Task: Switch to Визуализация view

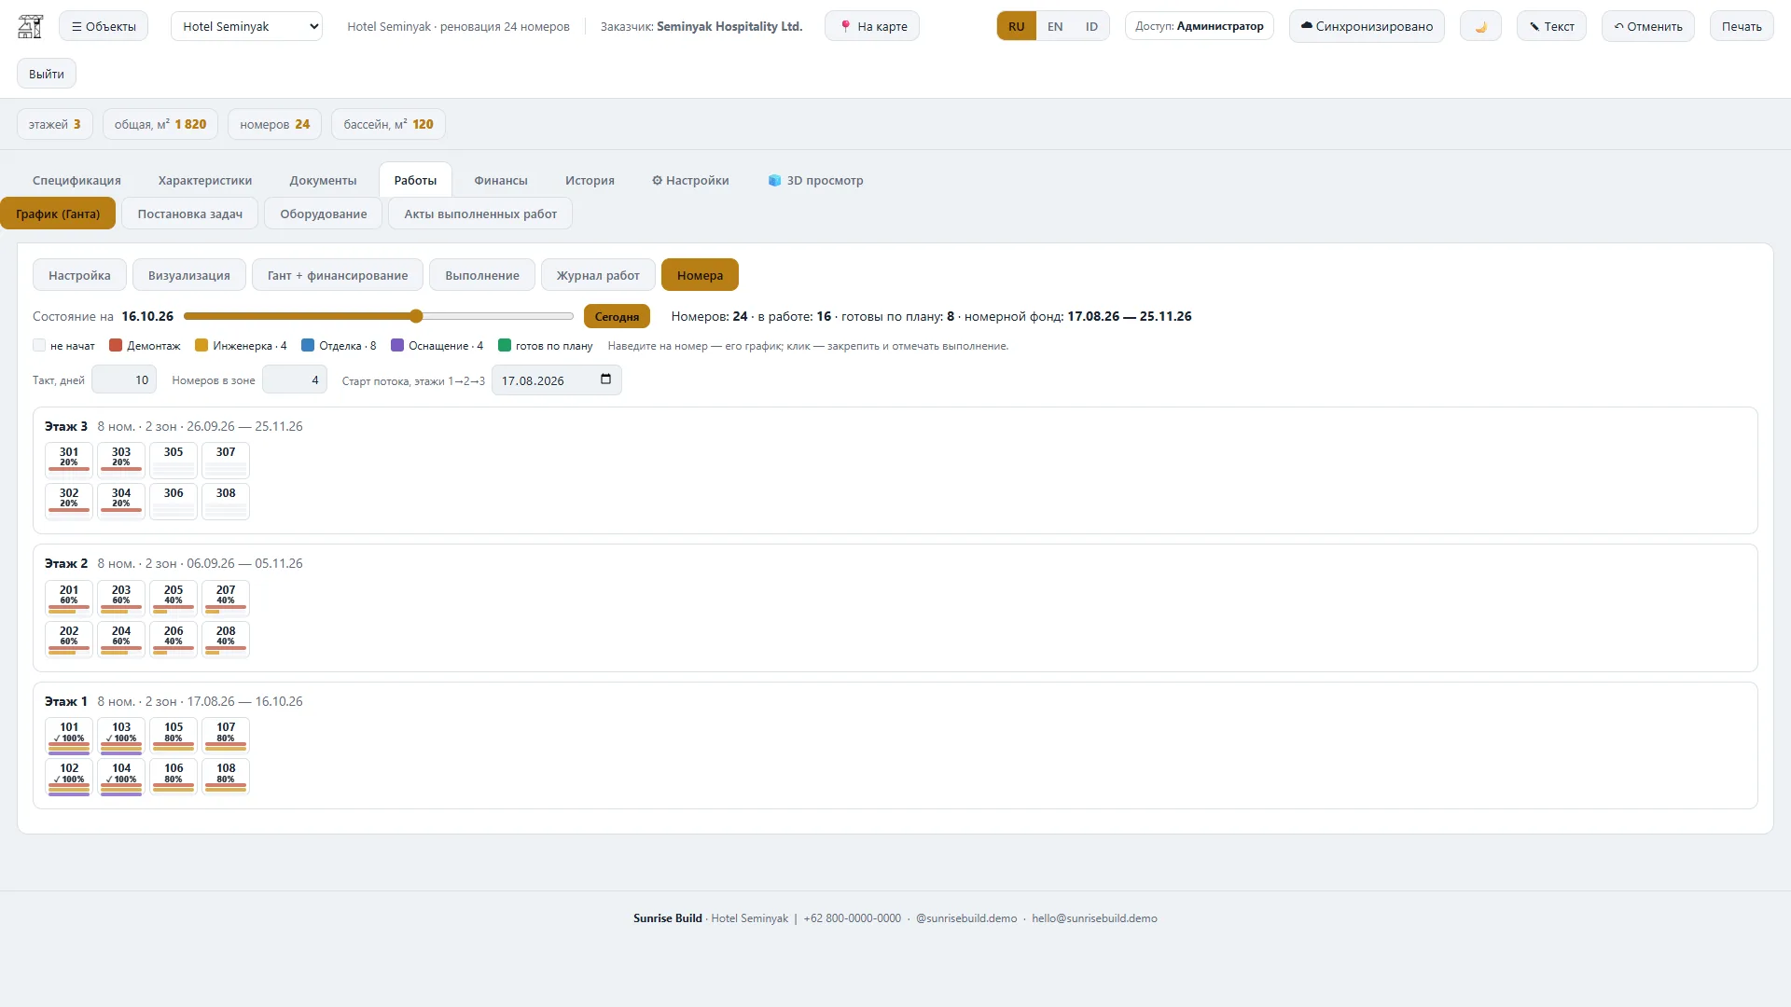Action: pyautogui.click(x=189, y=275)
